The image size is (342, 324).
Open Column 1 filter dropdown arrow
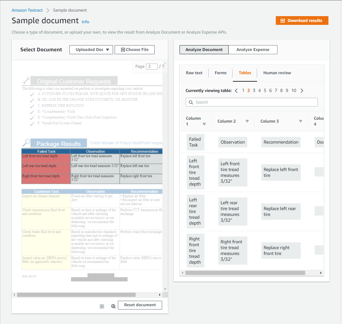click(204, 124)
